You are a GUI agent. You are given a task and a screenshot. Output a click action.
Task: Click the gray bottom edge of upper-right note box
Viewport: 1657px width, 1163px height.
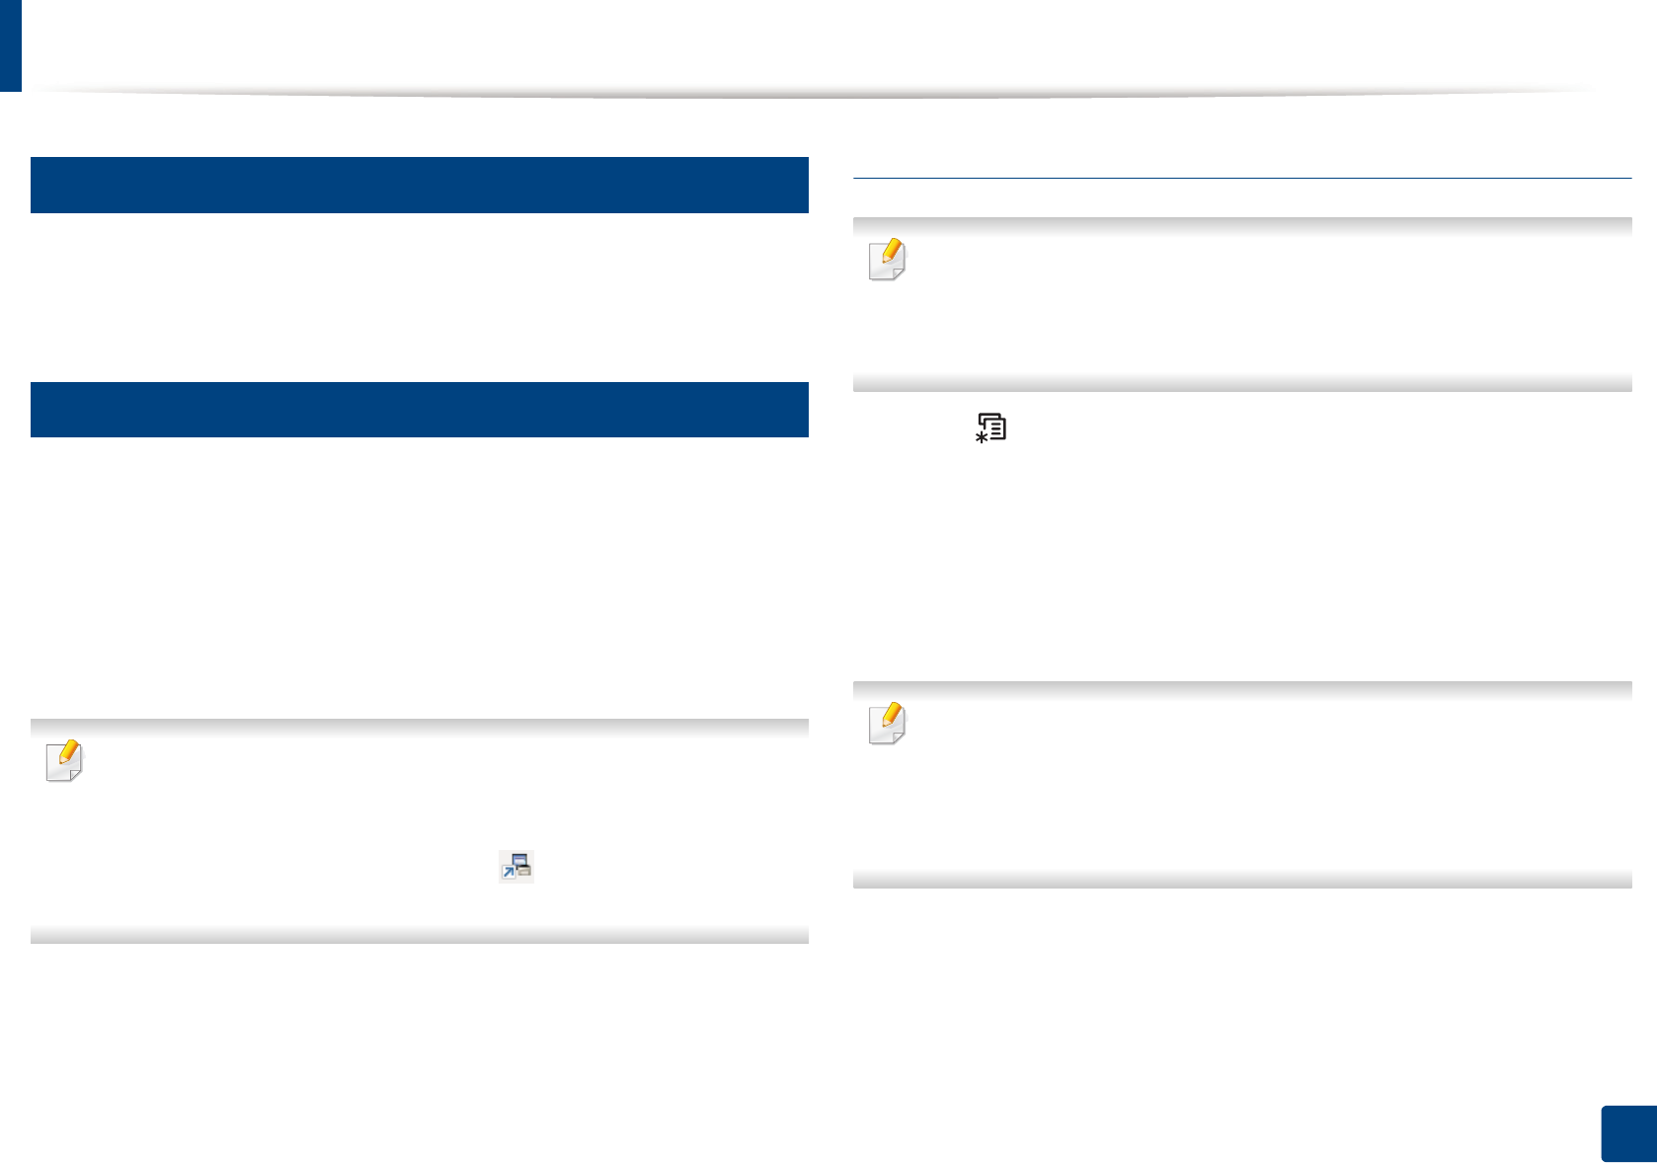[1242, 383]
